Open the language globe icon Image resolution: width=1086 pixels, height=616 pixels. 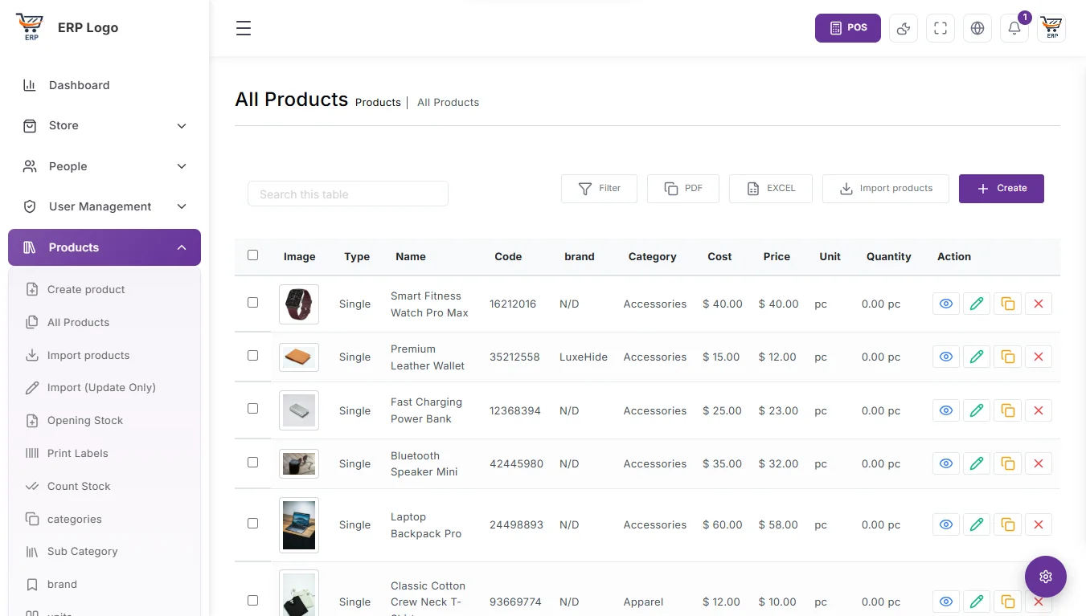point(977,28)
